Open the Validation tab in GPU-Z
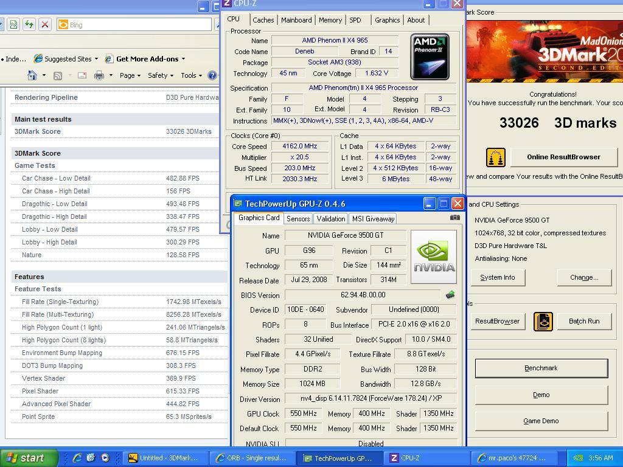Viewport: 623px width, 467px height. coord(330,219)
